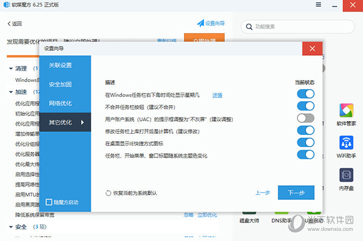Open the 内存盘 tool icon
Screen dimensions: 363x241
click(x=346, y=175)
